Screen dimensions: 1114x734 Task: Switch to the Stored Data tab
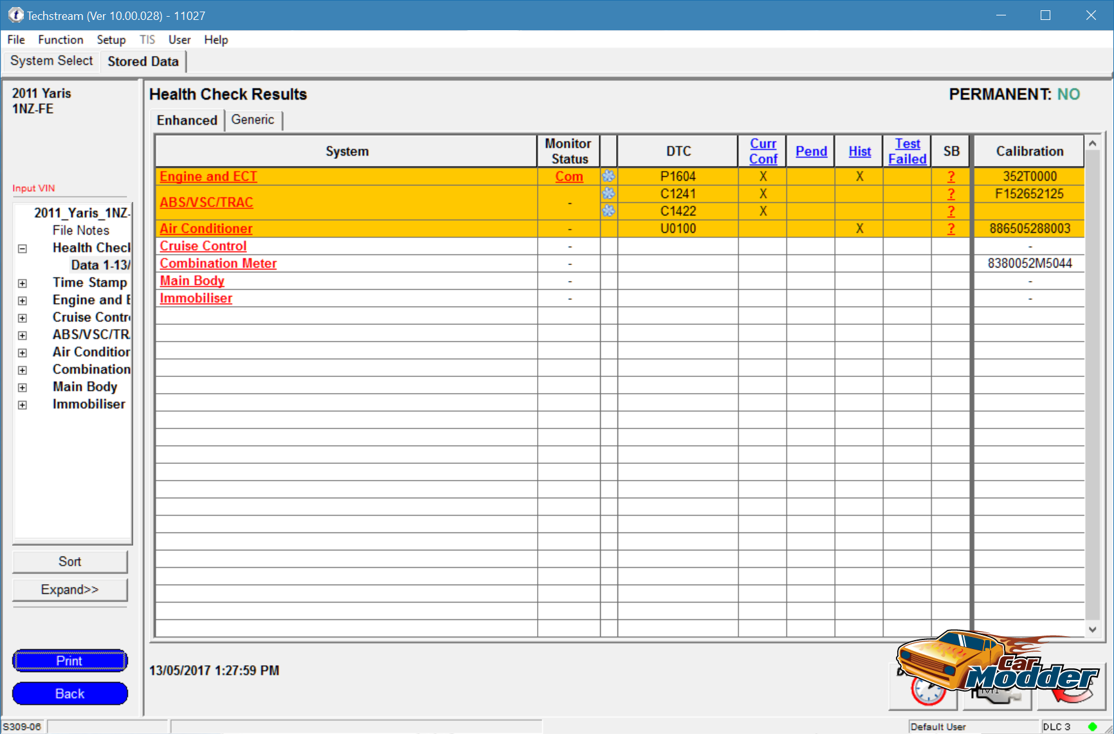tap(143, 62)
